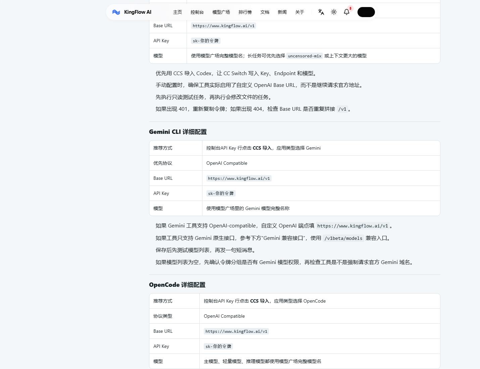Screen dimensions: 480x369
Task: Open 排行榜 navigation item
Action: [x=245, y=12]
